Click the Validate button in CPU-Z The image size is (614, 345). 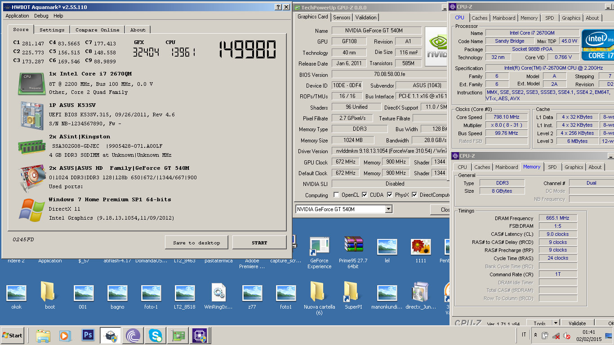(577, 323)
